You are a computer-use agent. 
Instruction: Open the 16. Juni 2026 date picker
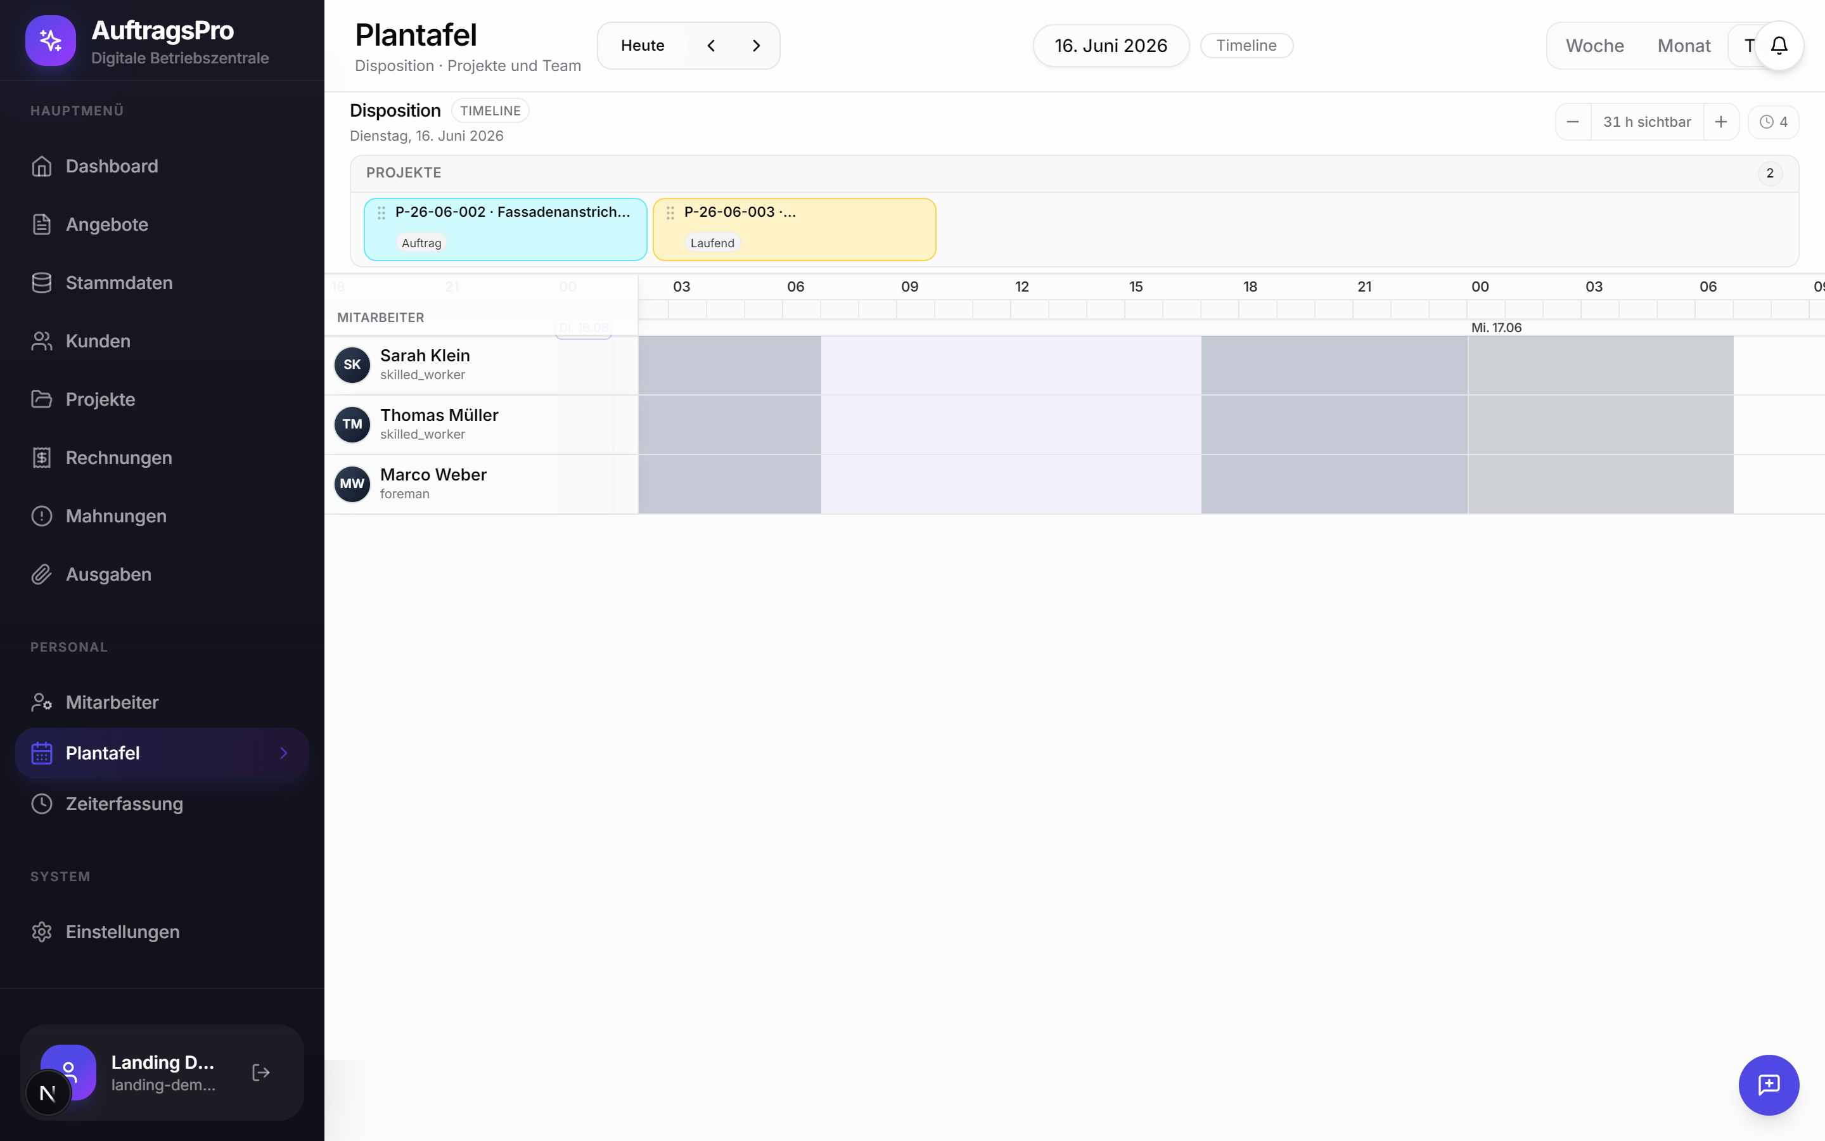click(1111, 45)
